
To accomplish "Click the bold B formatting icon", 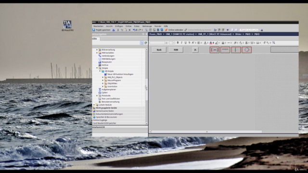I will coord(178,43).
